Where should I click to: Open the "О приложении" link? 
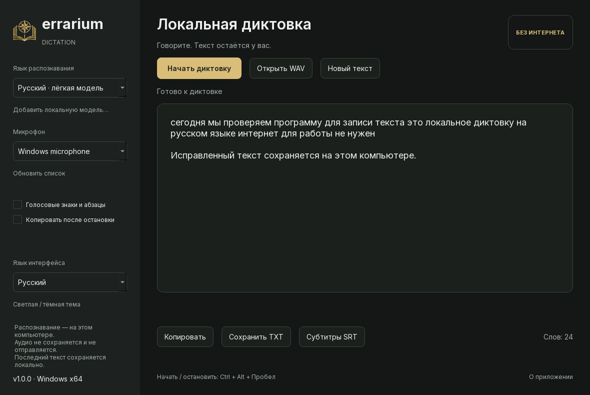551,377
